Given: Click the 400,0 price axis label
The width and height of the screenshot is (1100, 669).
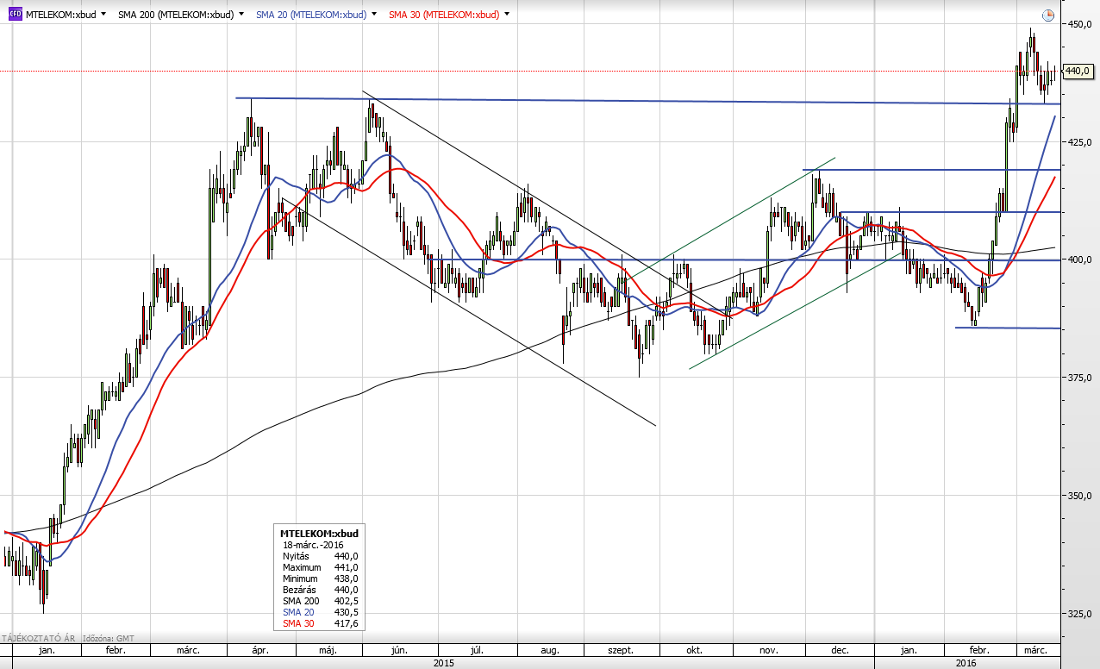Looking at the screenshot, I should (1081, 259).
